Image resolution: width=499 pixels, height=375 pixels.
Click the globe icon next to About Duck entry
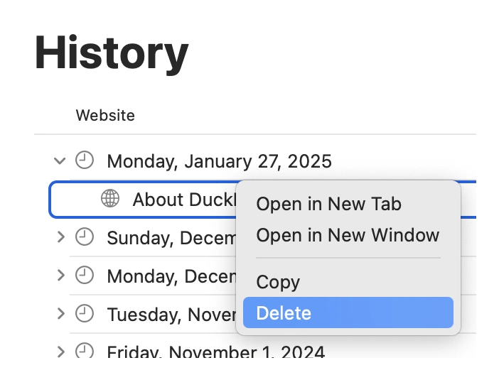point(110,200)
